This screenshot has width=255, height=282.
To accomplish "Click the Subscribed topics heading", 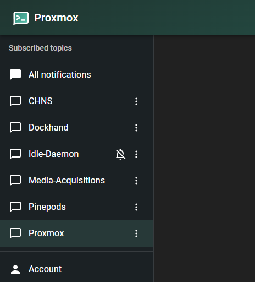I will (x=40, y=48).
